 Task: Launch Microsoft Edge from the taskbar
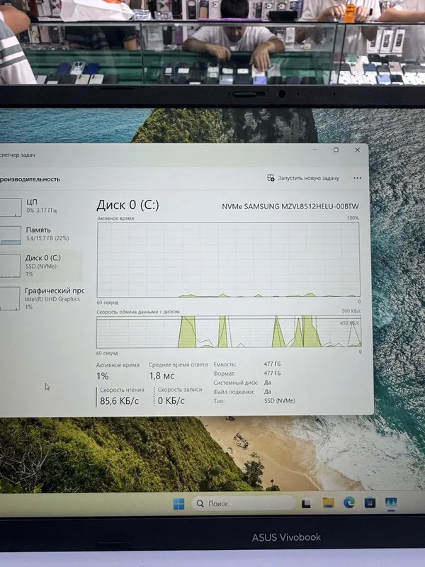[x=349, y=503]
